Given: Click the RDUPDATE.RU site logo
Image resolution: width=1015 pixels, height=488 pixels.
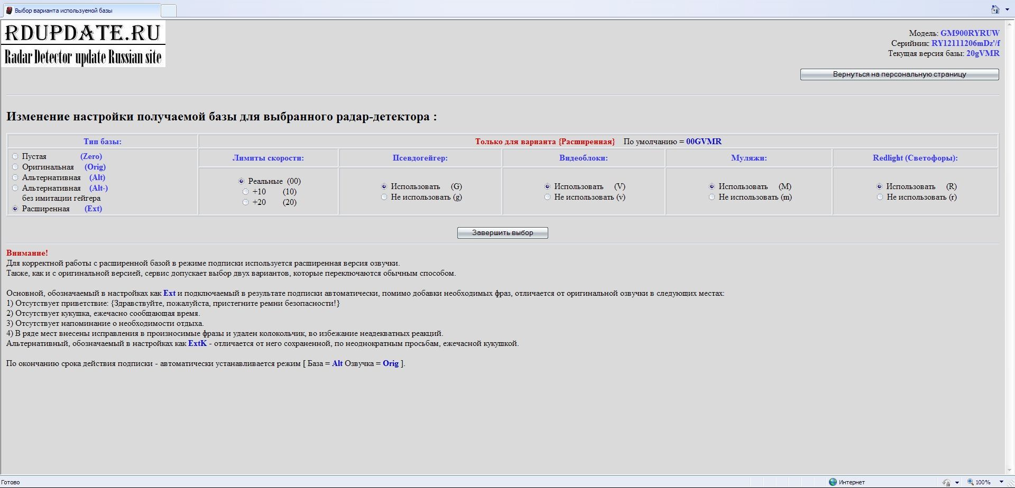Looking at the screenshot, I should 84,44.
